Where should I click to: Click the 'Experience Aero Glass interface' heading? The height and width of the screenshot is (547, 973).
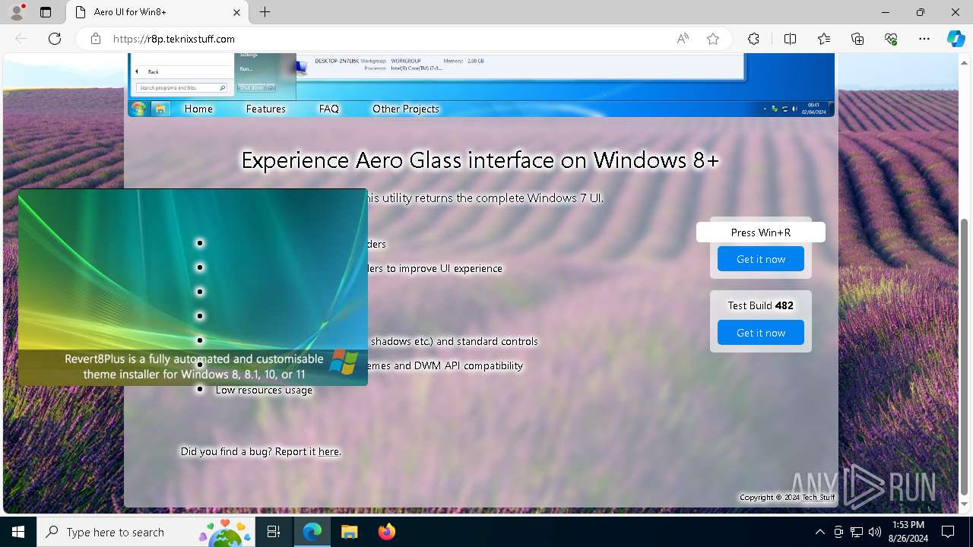[x=480, y=160]
